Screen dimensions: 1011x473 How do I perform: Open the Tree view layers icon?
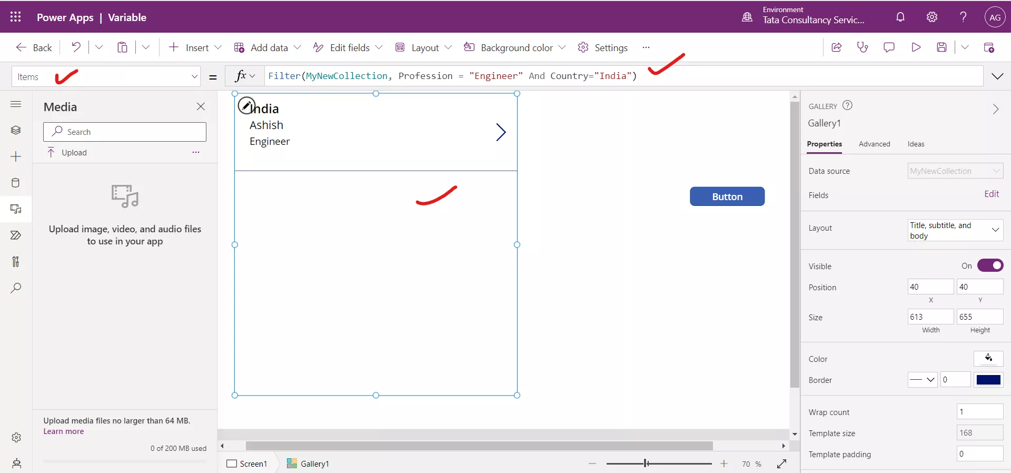pos(16,130)
